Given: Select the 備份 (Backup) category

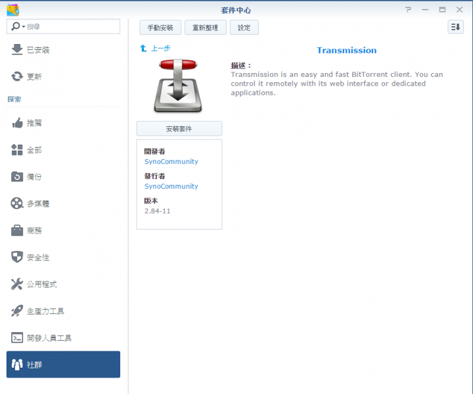Looking at the screenshot, I should (63, 177).
